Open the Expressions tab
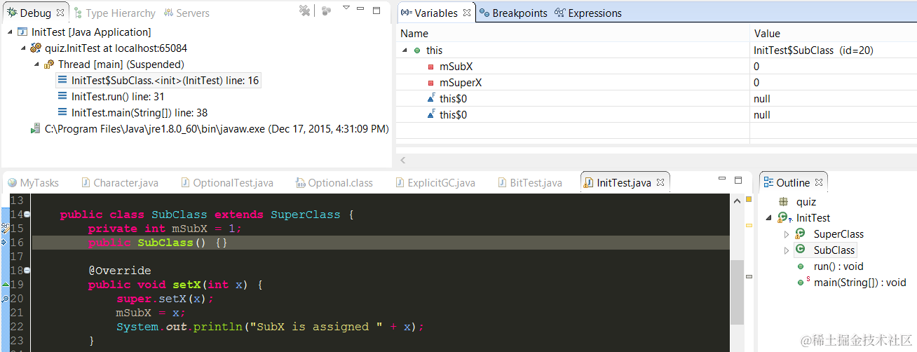The image size is (917, 352). coord(588,13)
